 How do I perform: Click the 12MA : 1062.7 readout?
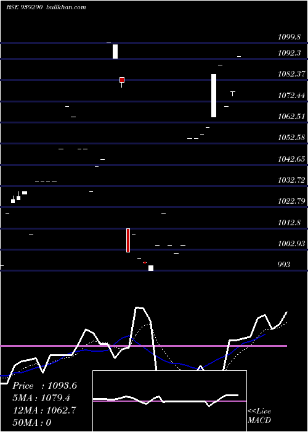(45, 410)
